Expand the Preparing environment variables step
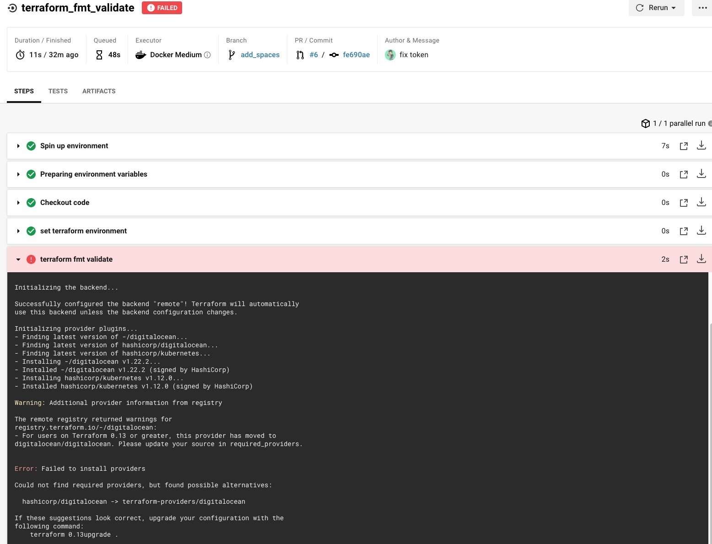 click(x=18, y=174)
